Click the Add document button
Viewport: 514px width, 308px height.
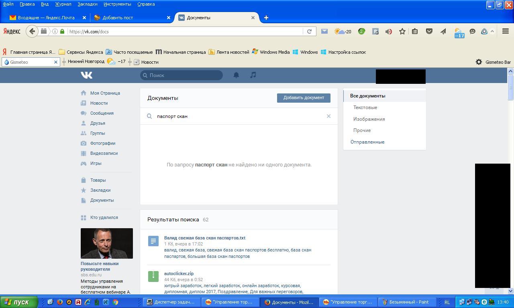tap(304, 98)
